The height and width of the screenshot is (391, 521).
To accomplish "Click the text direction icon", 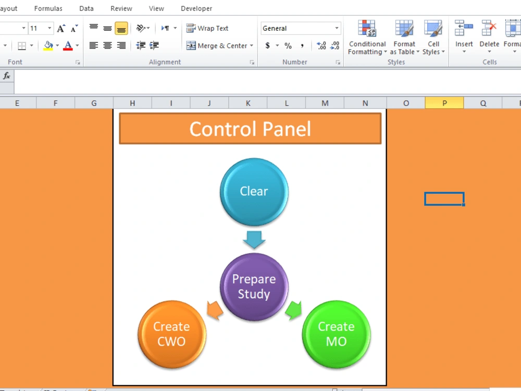I will tap(166, 28).
